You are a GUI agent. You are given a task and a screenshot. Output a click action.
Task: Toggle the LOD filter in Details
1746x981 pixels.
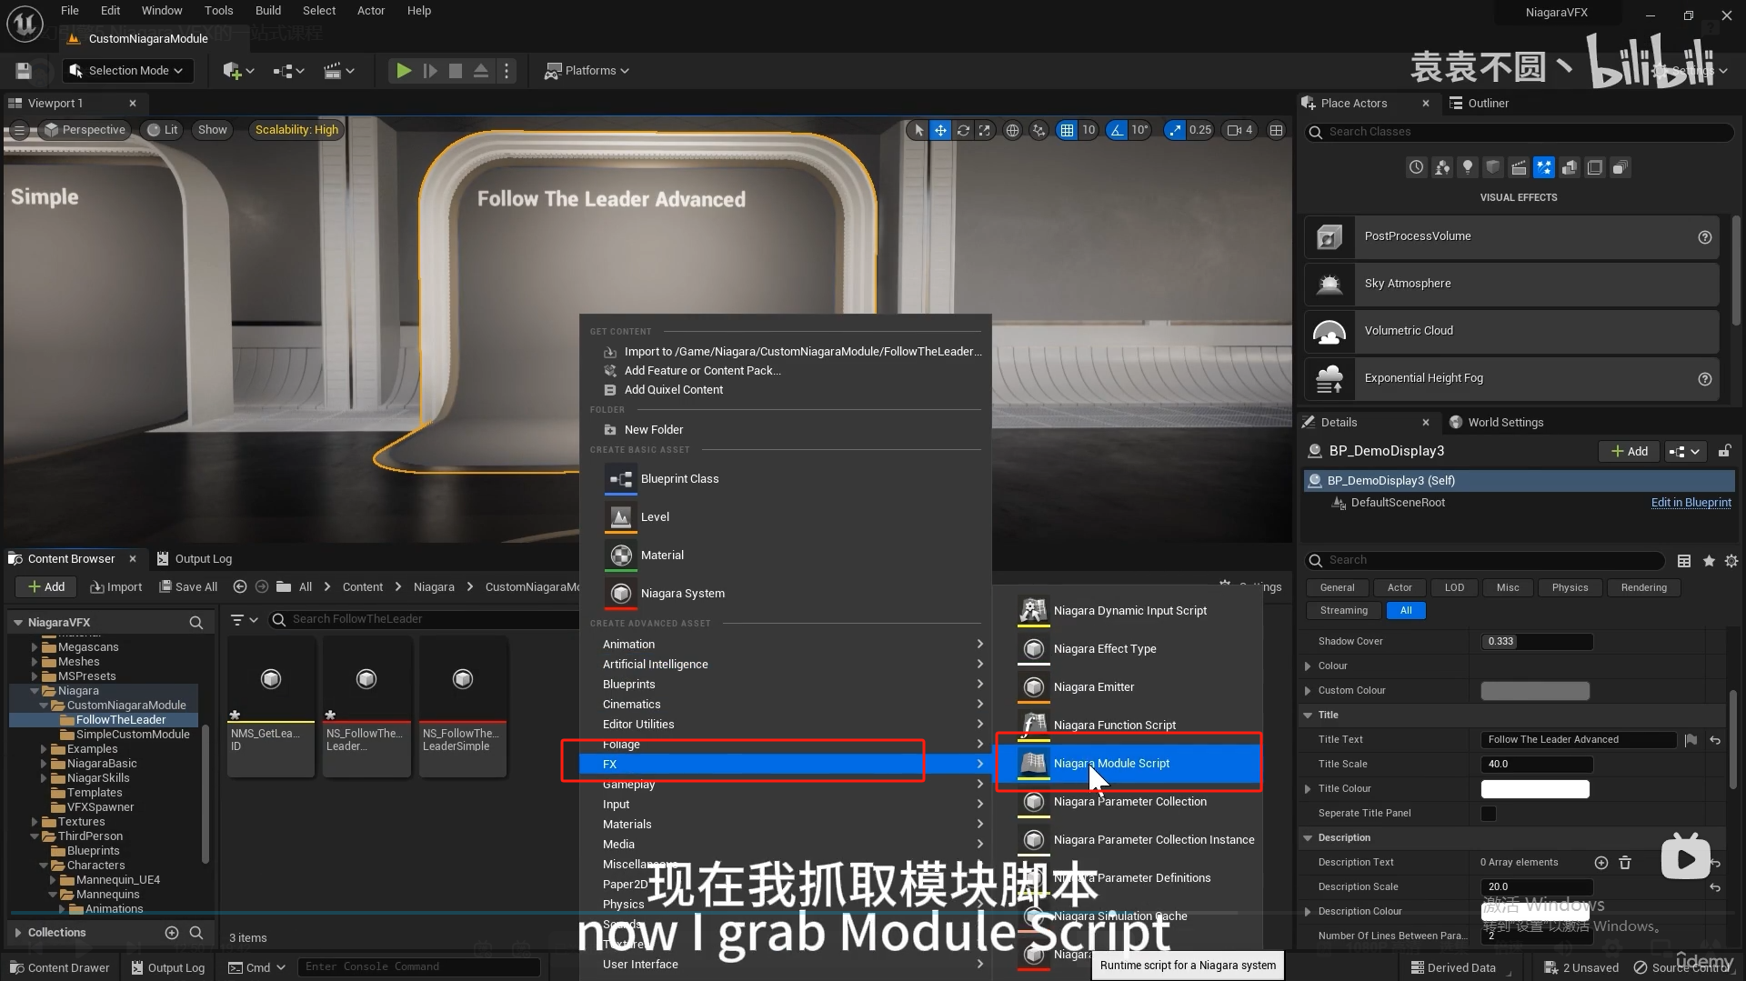1454,588
